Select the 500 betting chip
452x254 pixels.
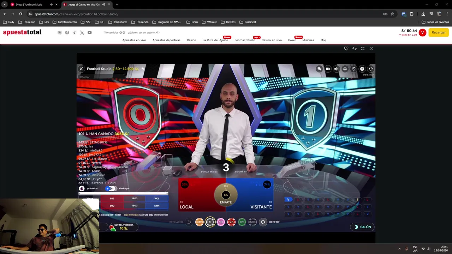(x=252, y=222)
